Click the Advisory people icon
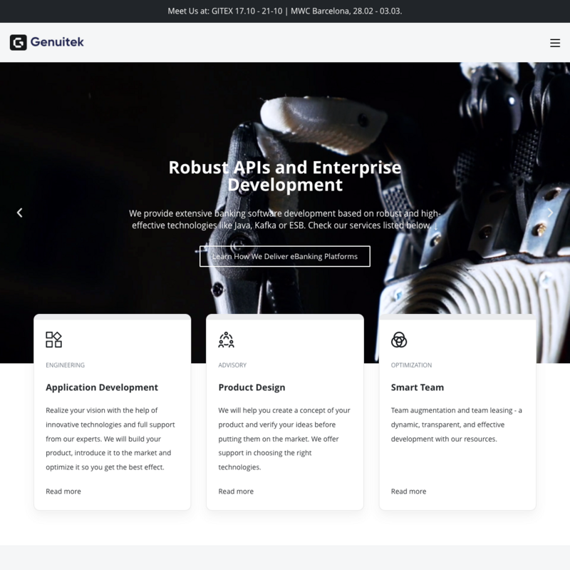This screenshot has width=570, height=570. click(x=227, y=340)
